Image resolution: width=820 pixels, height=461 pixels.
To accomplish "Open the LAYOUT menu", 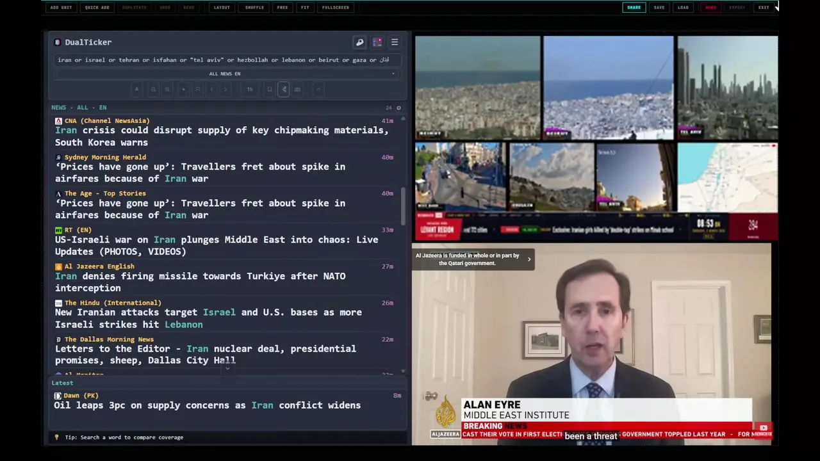I will (222, 8).
